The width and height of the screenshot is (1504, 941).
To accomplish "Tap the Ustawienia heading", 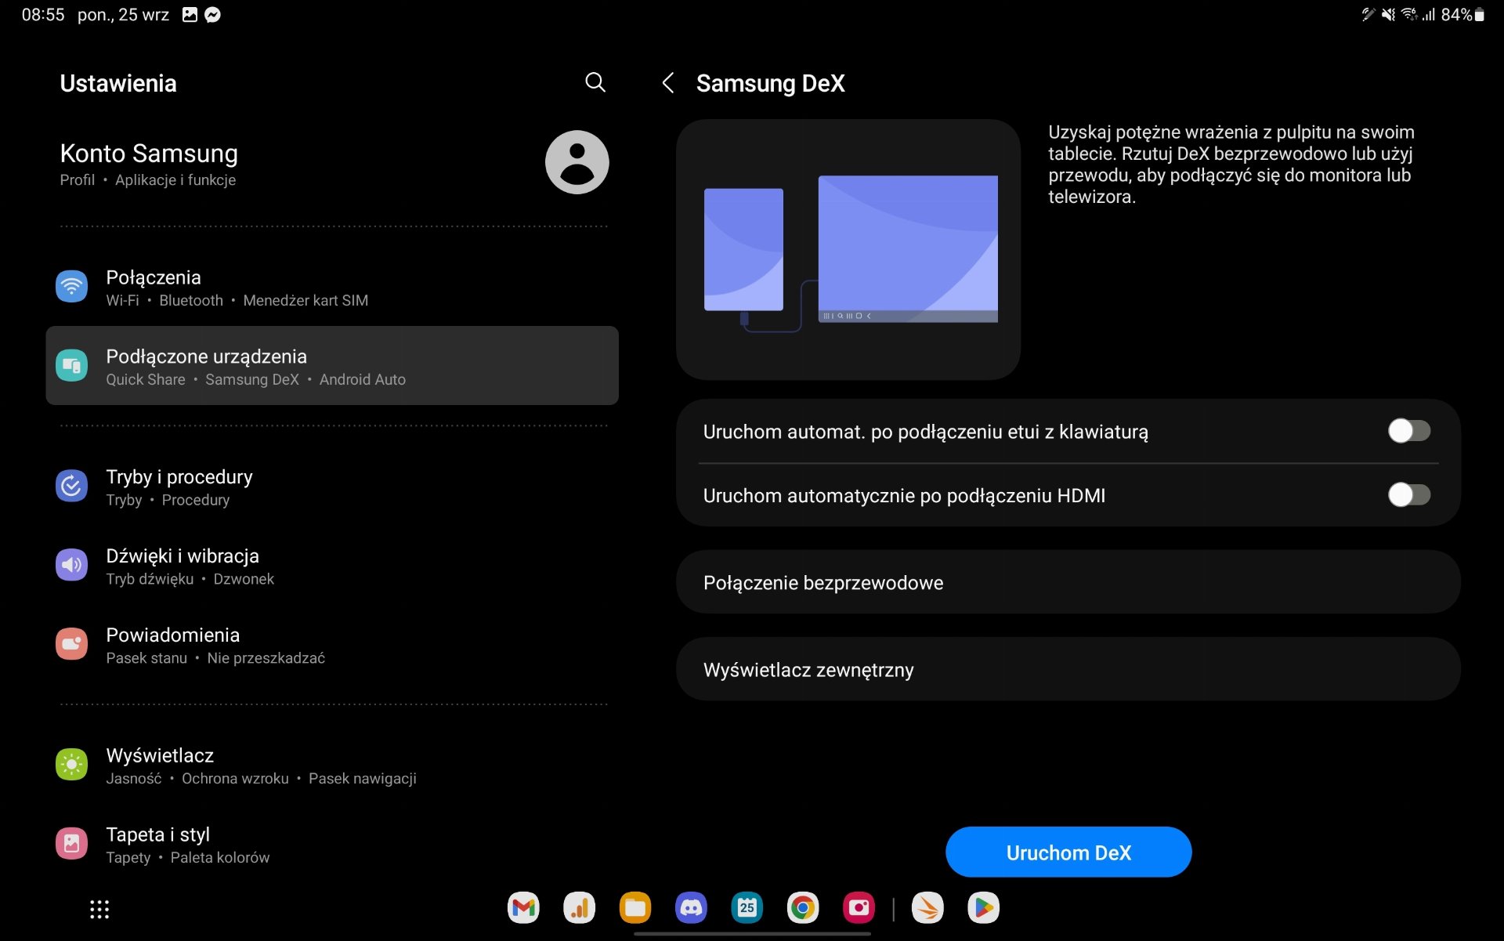I will tap(118, 83).
